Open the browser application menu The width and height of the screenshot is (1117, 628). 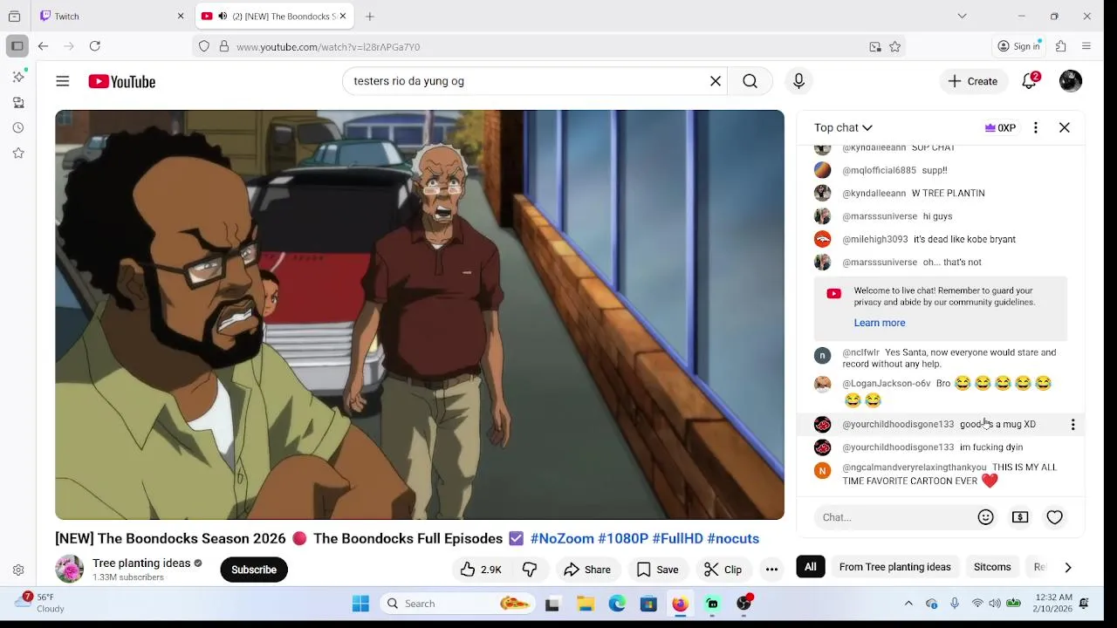(x=1086, y=46)
